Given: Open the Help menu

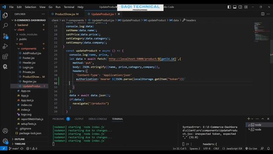Looking at the screenshot, I should click(81, 7).
